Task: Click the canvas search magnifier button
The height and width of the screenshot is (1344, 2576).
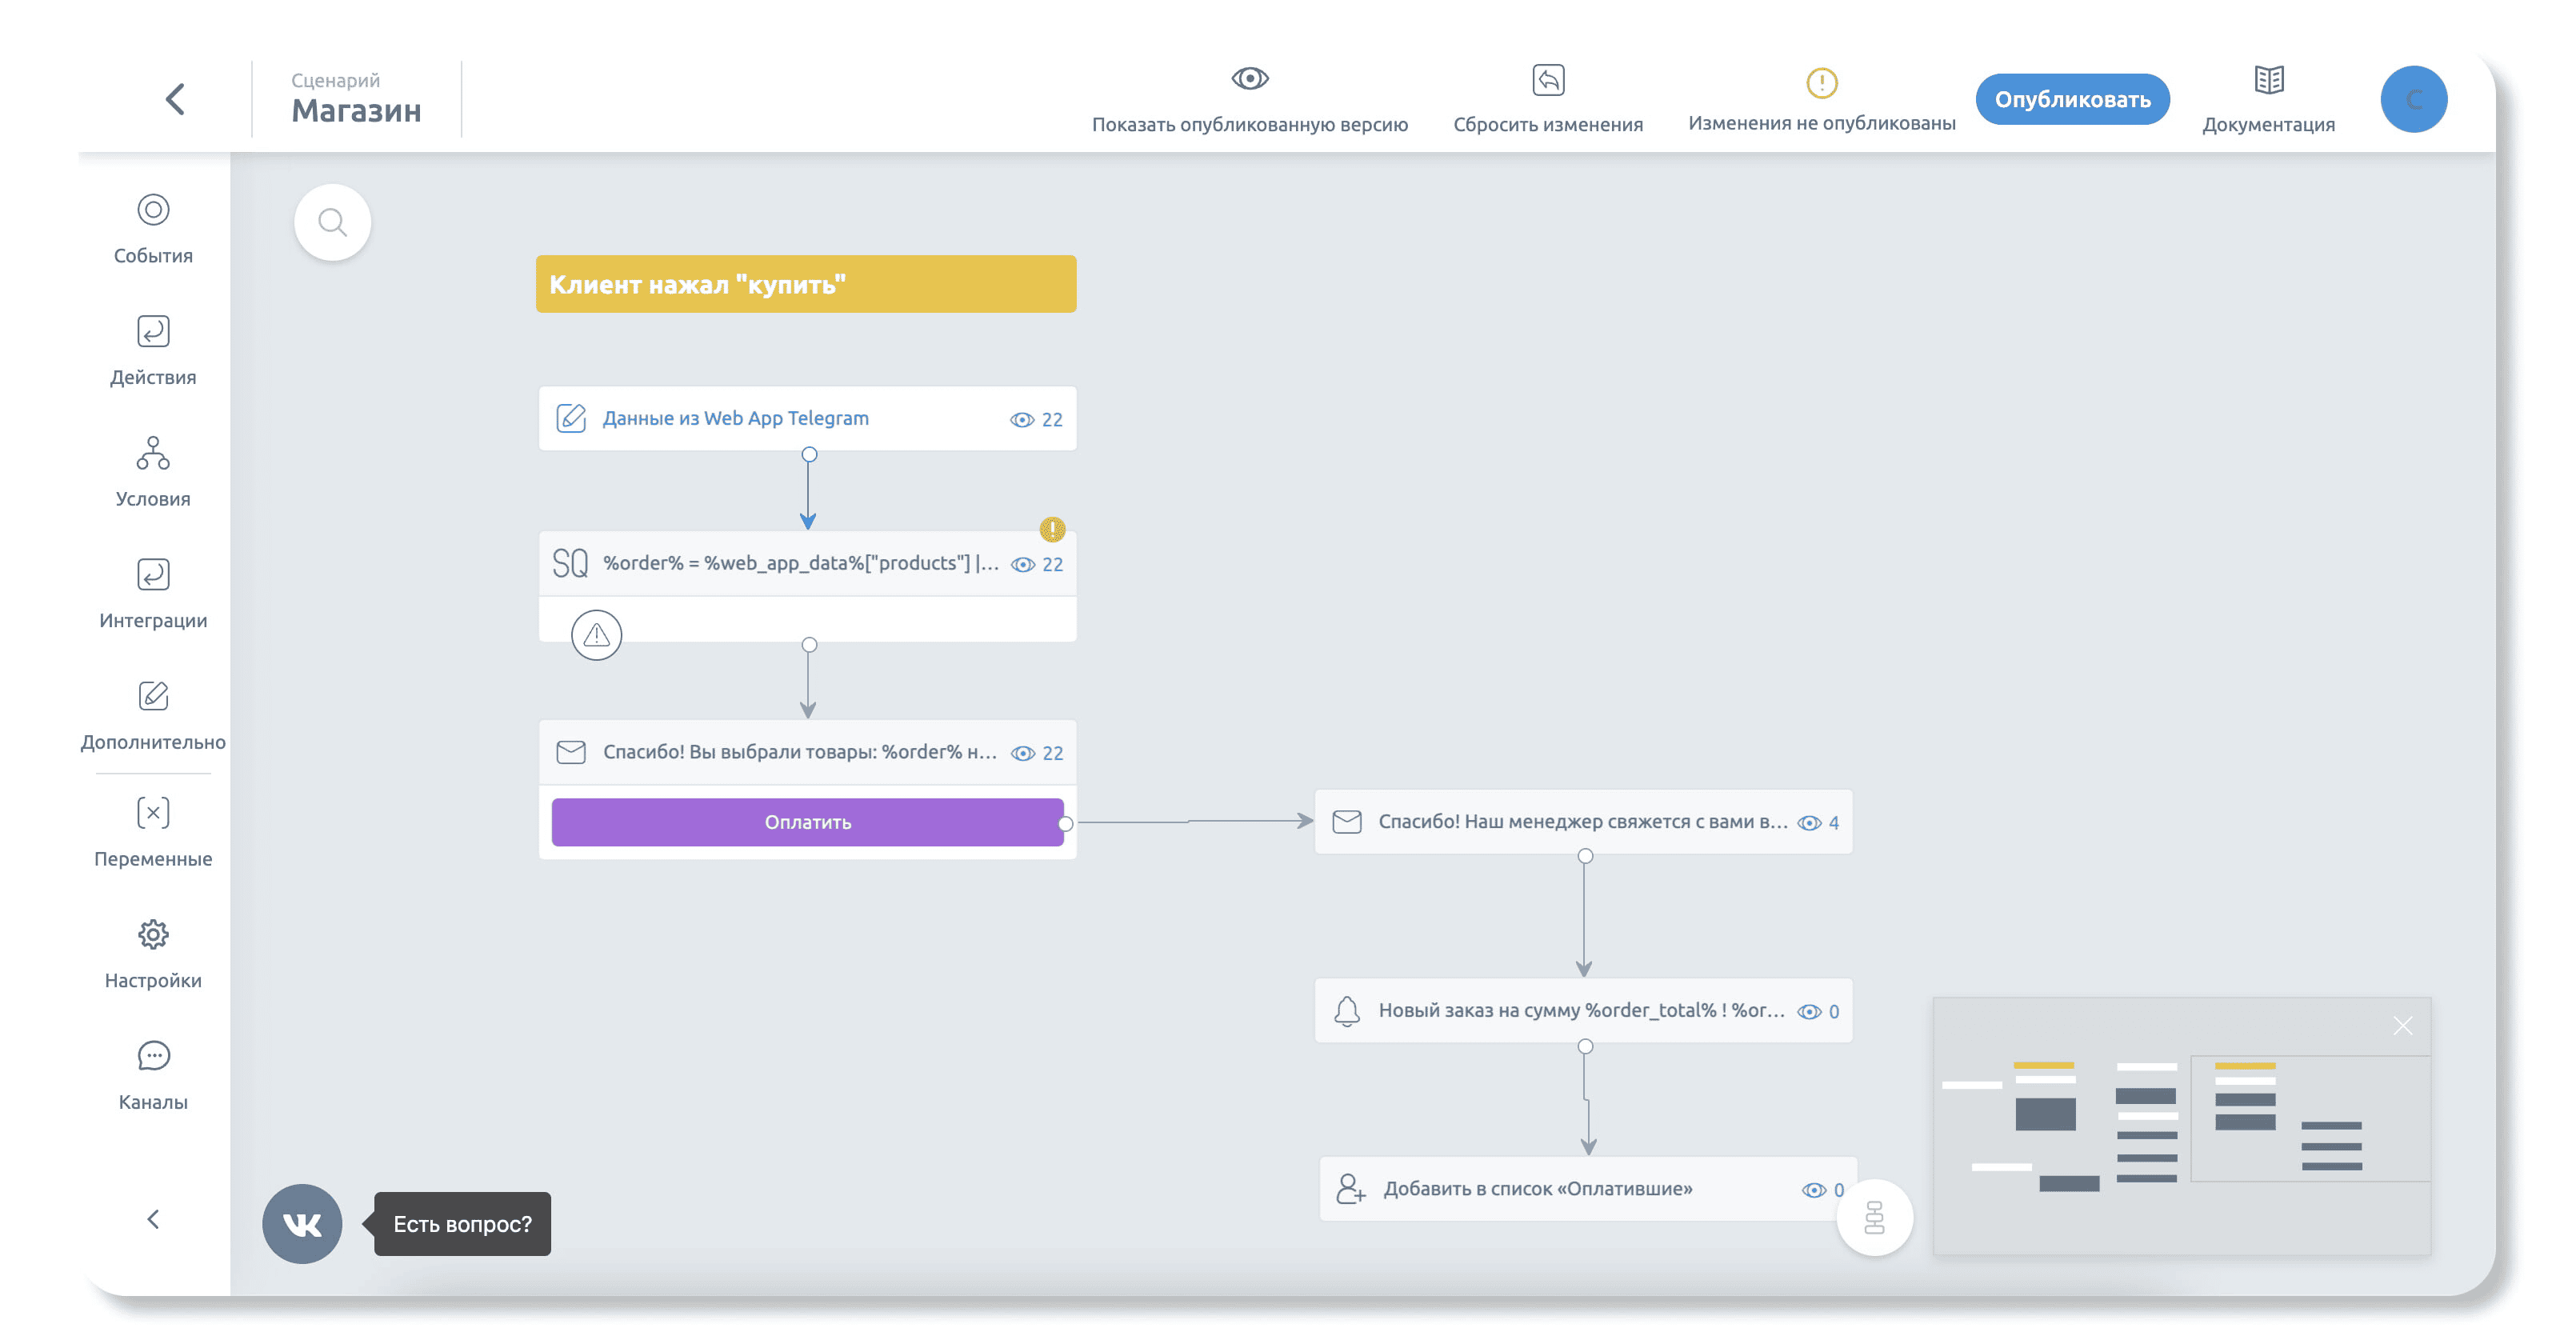Action: (332, 222)
